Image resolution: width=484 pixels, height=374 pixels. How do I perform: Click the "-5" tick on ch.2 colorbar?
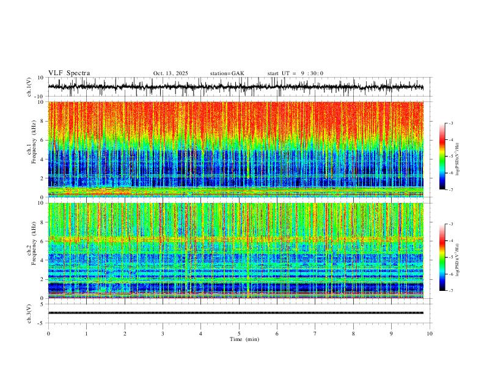(451, 257)
